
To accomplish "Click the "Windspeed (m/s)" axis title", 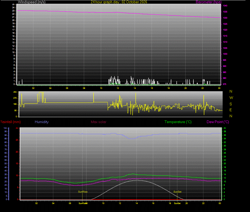I will click(32, 2).
